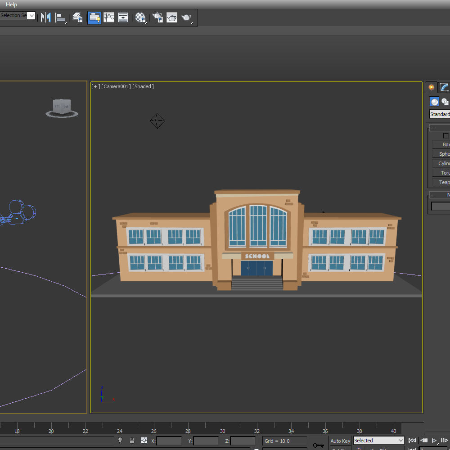
Task: Select the Mirror tool icon
Action: (x=45, y=18)
